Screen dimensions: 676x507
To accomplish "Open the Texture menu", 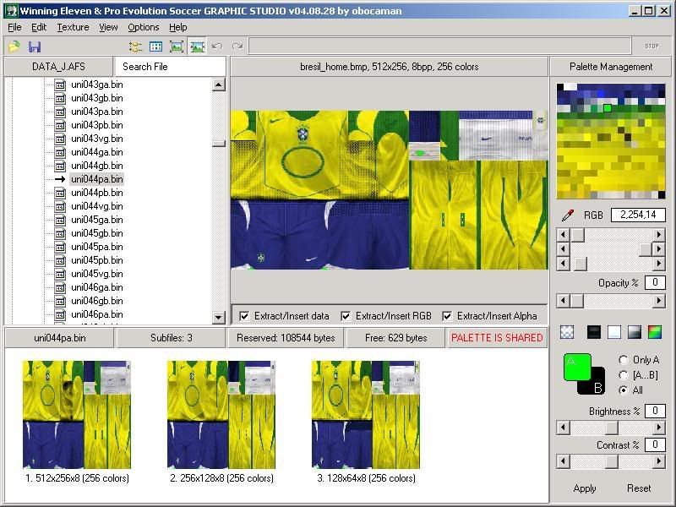I will pyautogui.click(x=73, y=27).
